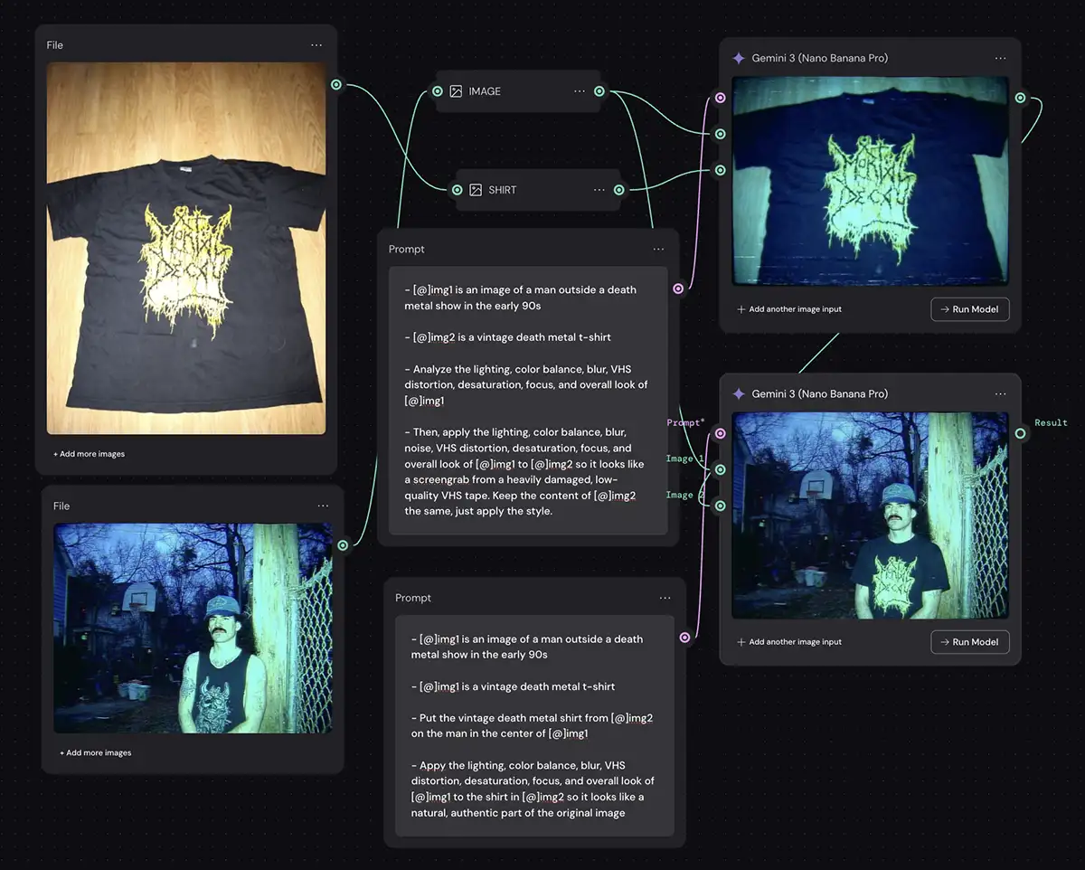Click 'Add another image input' on the bottom Gemini node
The image size is (1085, 870).
[x=789, y=642]
